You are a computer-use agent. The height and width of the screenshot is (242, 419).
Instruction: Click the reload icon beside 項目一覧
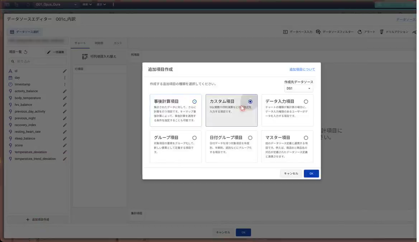point(26,52)
